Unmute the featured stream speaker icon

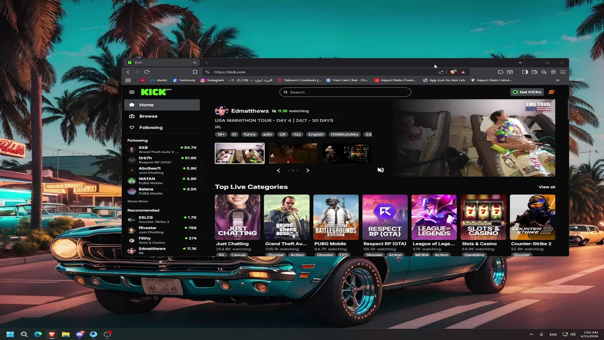point(381,170)
